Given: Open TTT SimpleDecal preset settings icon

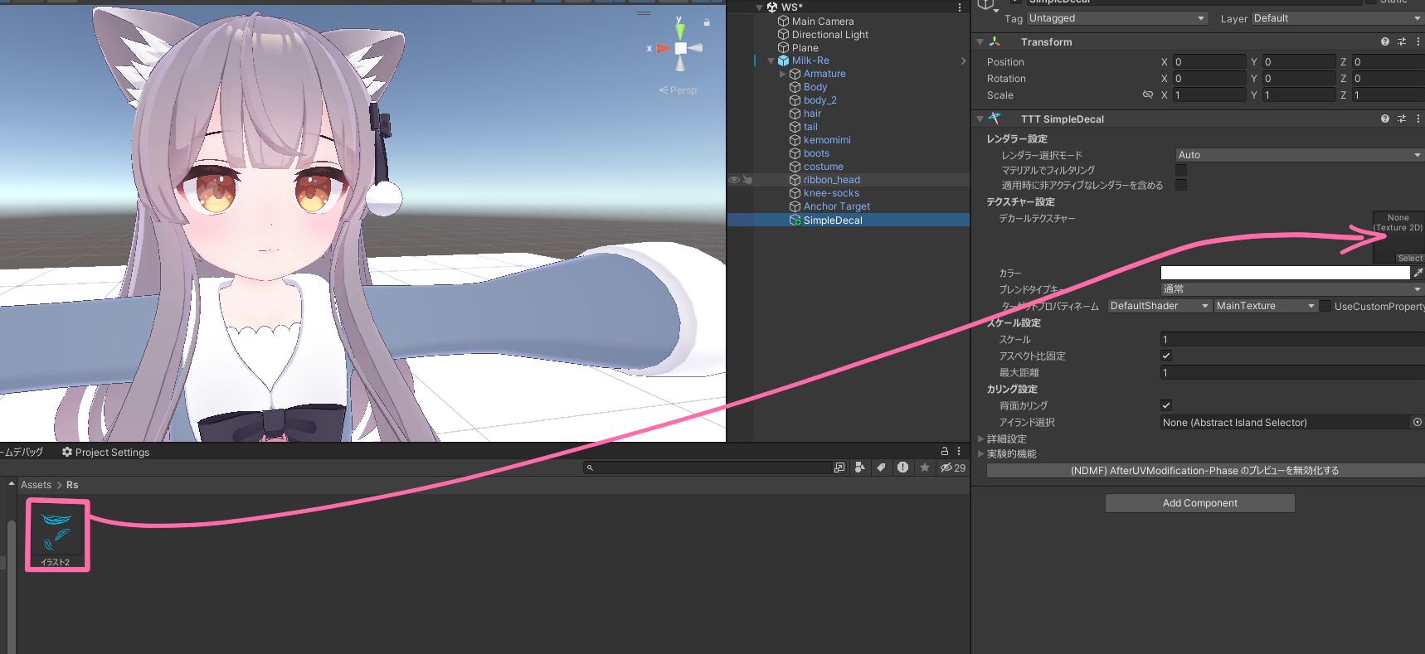Looking at the screenshot, I should (1401, 119).
